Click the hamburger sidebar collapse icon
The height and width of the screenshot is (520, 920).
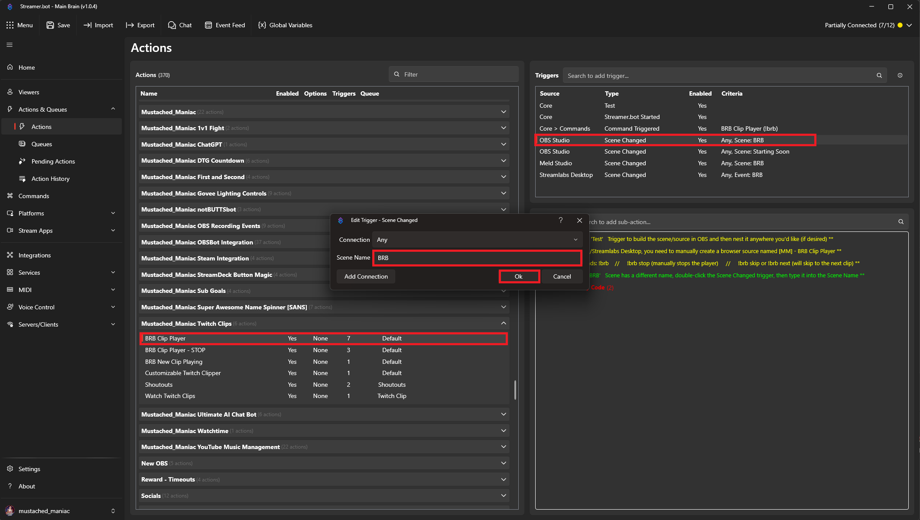tap(10, 45)
